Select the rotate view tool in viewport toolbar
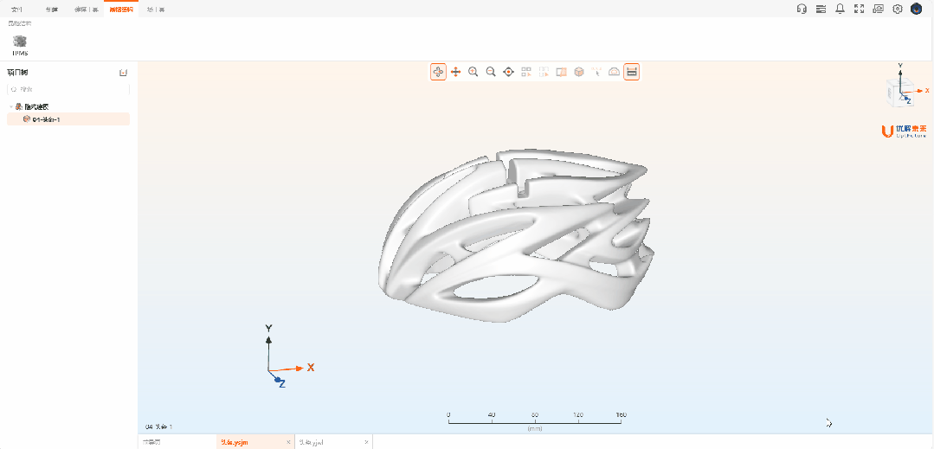This screenshot has height=449, width=934. tap(438, 72)
